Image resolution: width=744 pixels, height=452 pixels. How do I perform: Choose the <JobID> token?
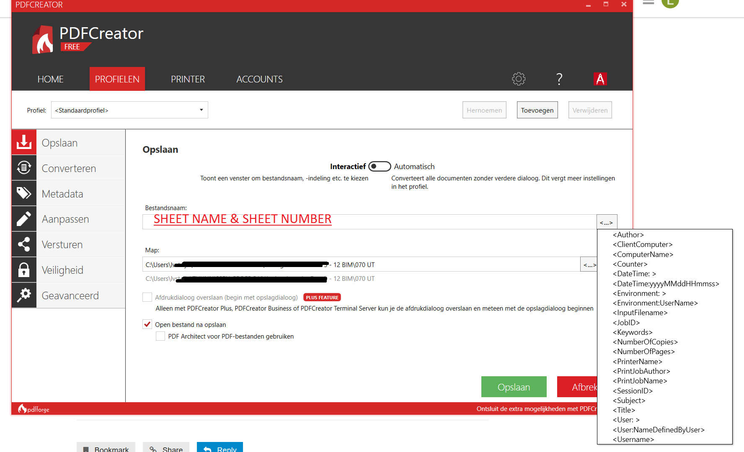(x=626, y=323)
